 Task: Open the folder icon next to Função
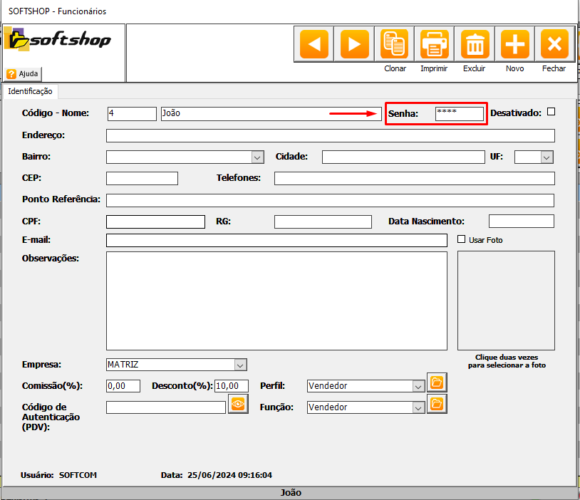(436, 404)
